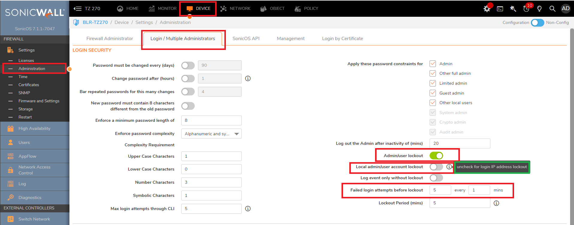The height and width of the screenshot is (225, 574).
Task: Collapse the sidebar with the hamburger icon
Action: pos(78,9)
